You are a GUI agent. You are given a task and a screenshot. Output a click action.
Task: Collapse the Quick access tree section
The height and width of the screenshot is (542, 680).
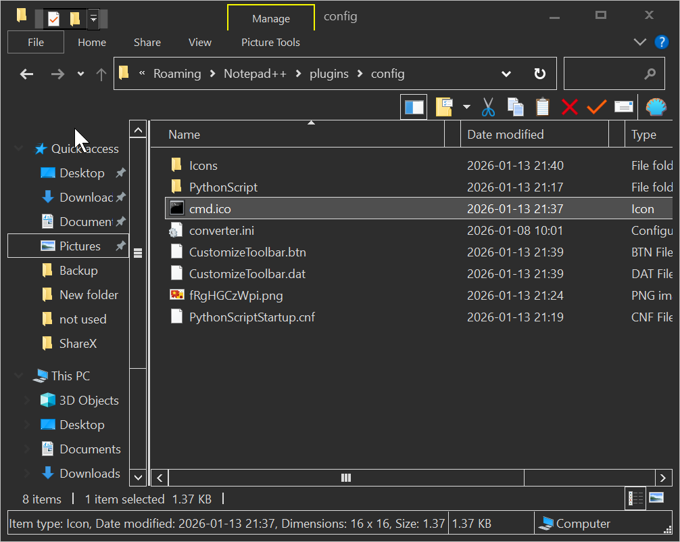tap(19, 149)
